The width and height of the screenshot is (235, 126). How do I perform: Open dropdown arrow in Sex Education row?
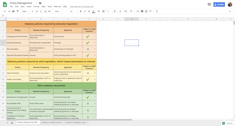[95, 49]
